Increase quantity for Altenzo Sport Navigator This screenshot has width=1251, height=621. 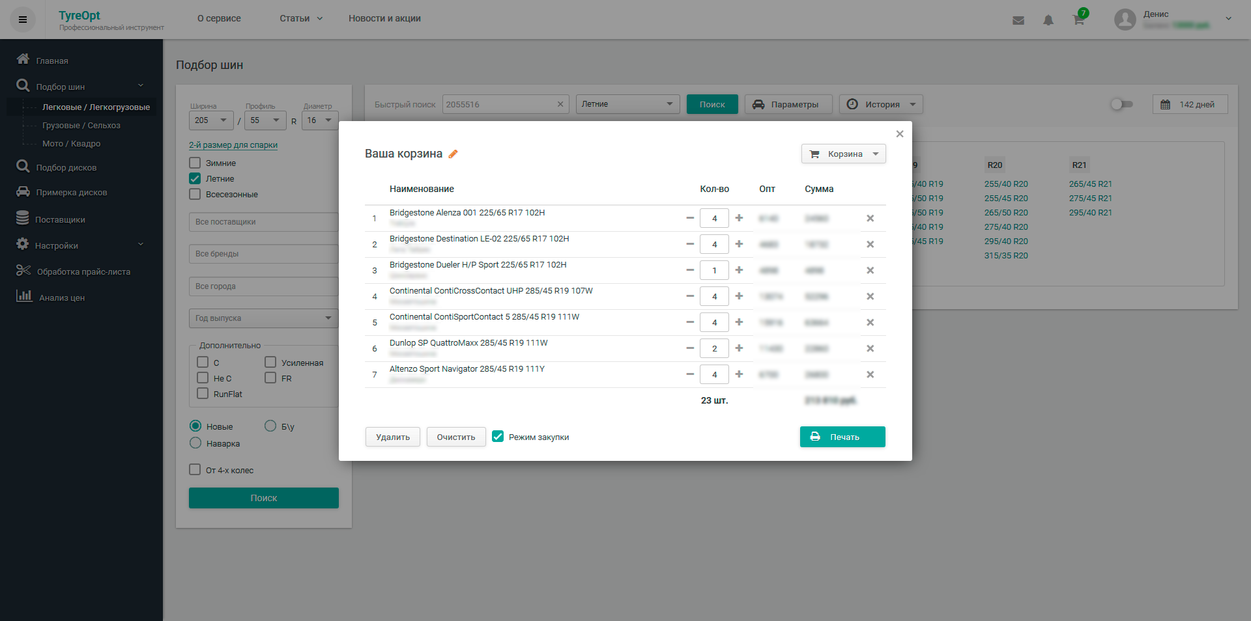(x=739, y=374)
